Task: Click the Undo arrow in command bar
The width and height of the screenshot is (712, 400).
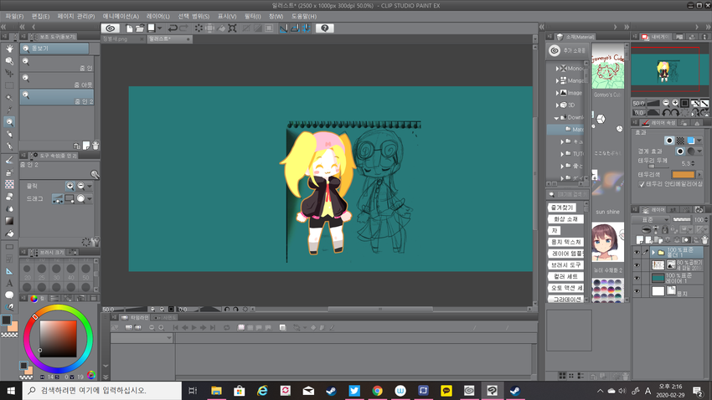Action: 173,28
